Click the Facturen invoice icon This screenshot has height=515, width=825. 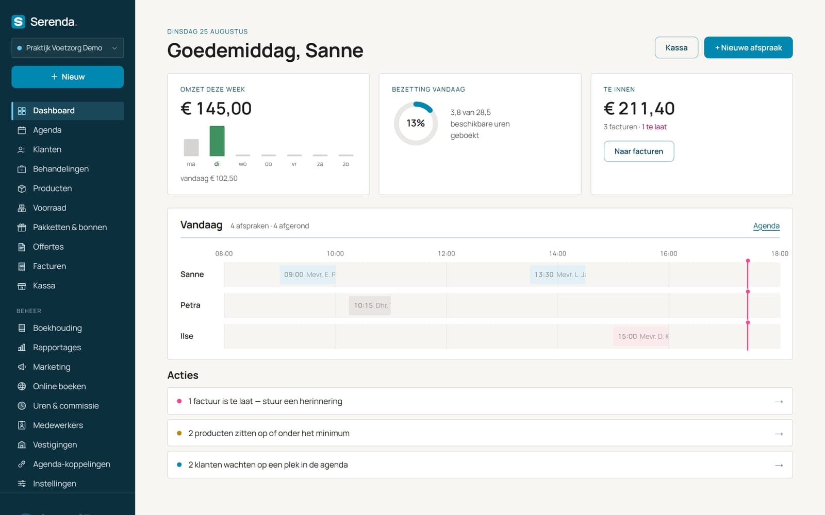(x=22, y=266)
